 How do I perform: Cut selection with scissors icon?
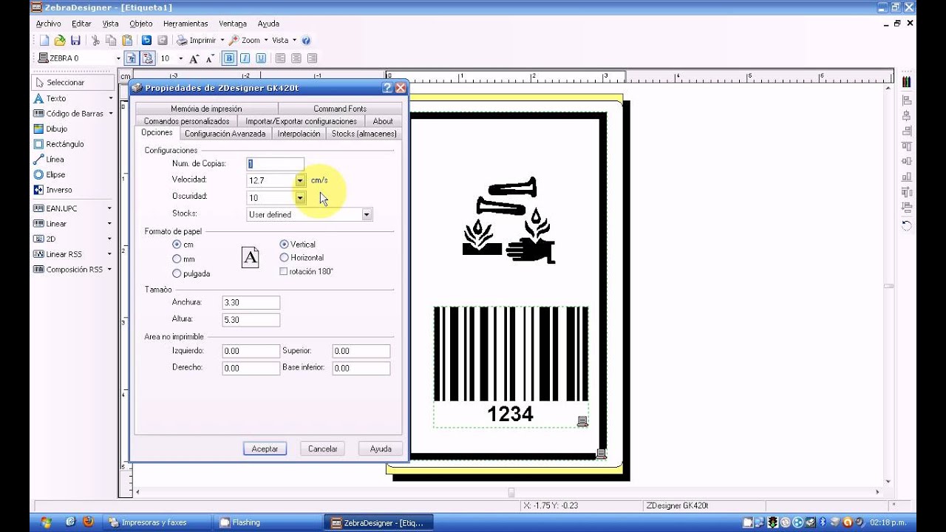(95, 41)
